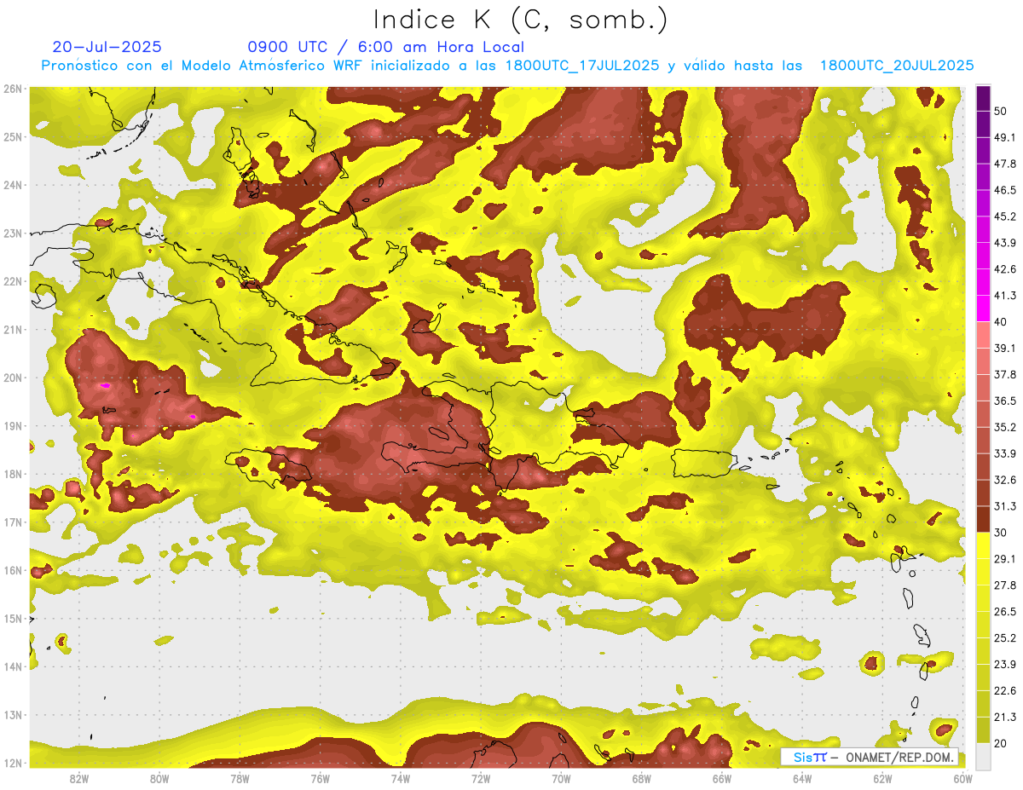Click the color scale value 41.3
This screenshot has height=790, width=1023.
coord(1005,296)
